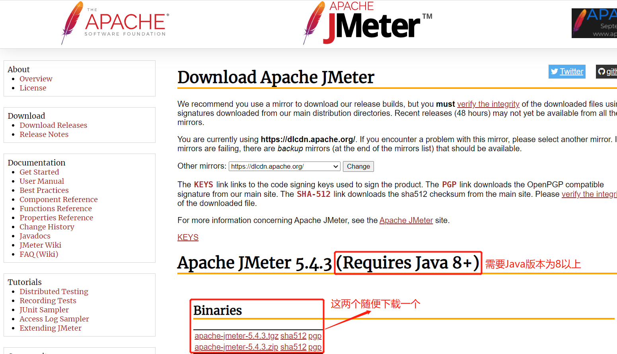Click the second 'verify the integrity' link near SHA-512
The width and height of the screenshot is (617, 354).
click(589, 194)
